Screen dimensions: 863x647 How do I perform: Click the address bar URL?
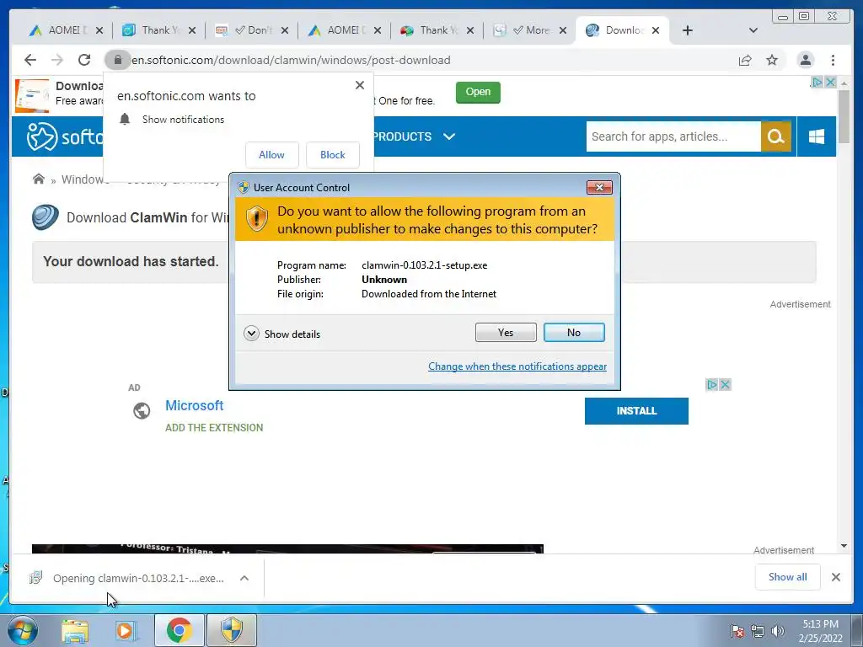(291, 60)
